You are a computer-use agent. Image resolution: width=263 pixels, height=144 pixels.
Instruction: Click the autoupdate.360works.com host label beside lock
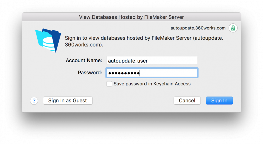click(x=198, y=28)
